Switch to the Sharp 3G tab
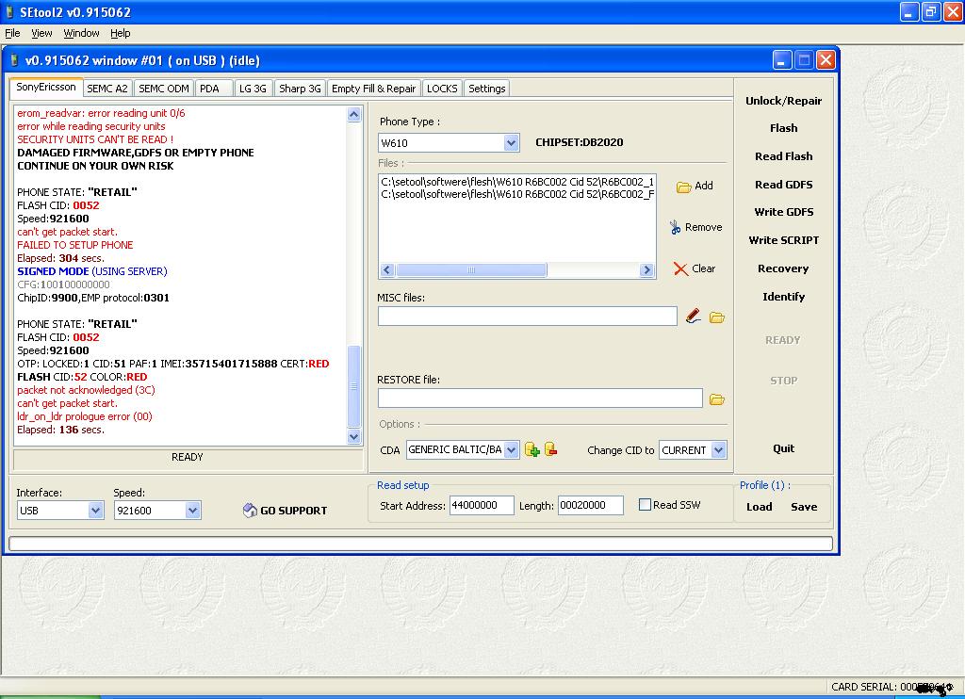This screenshot has width=965, height=699. coord(300,89)
